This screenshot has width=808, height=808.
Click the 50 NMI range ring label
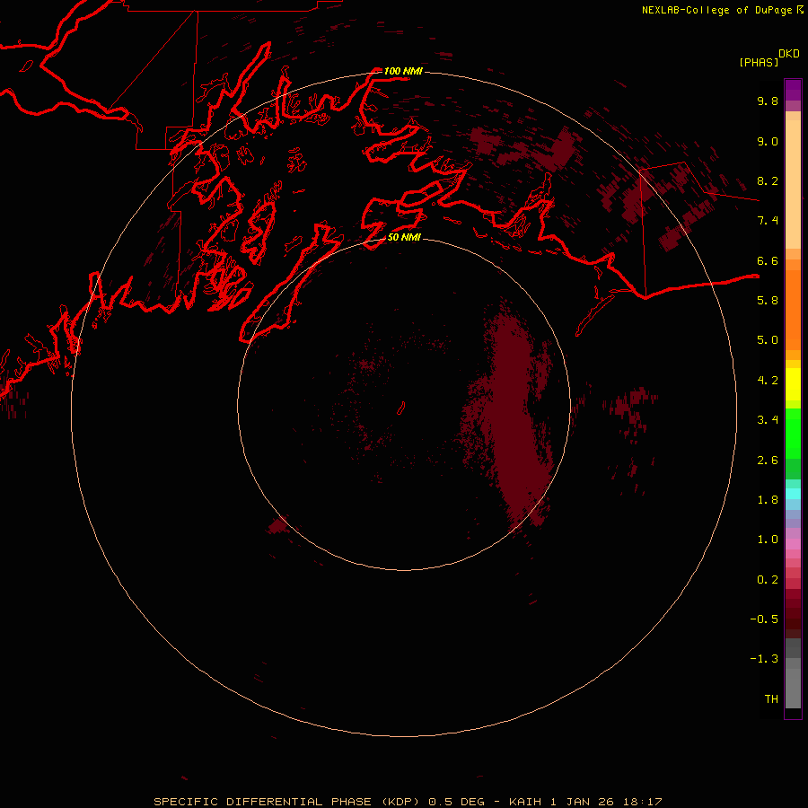click(404, 238)
